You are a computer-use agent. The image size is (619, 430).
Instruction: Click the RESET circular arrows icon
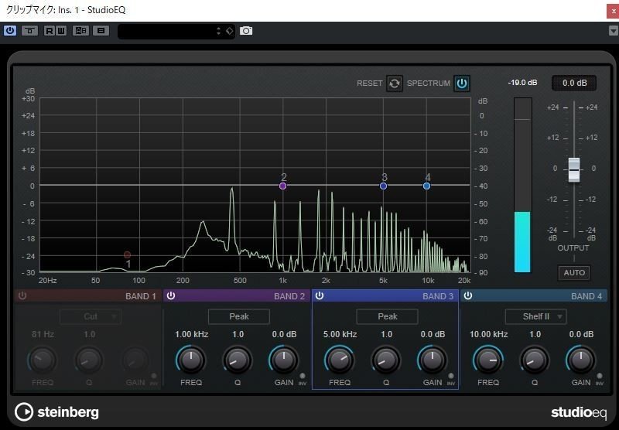pos(395,84)
